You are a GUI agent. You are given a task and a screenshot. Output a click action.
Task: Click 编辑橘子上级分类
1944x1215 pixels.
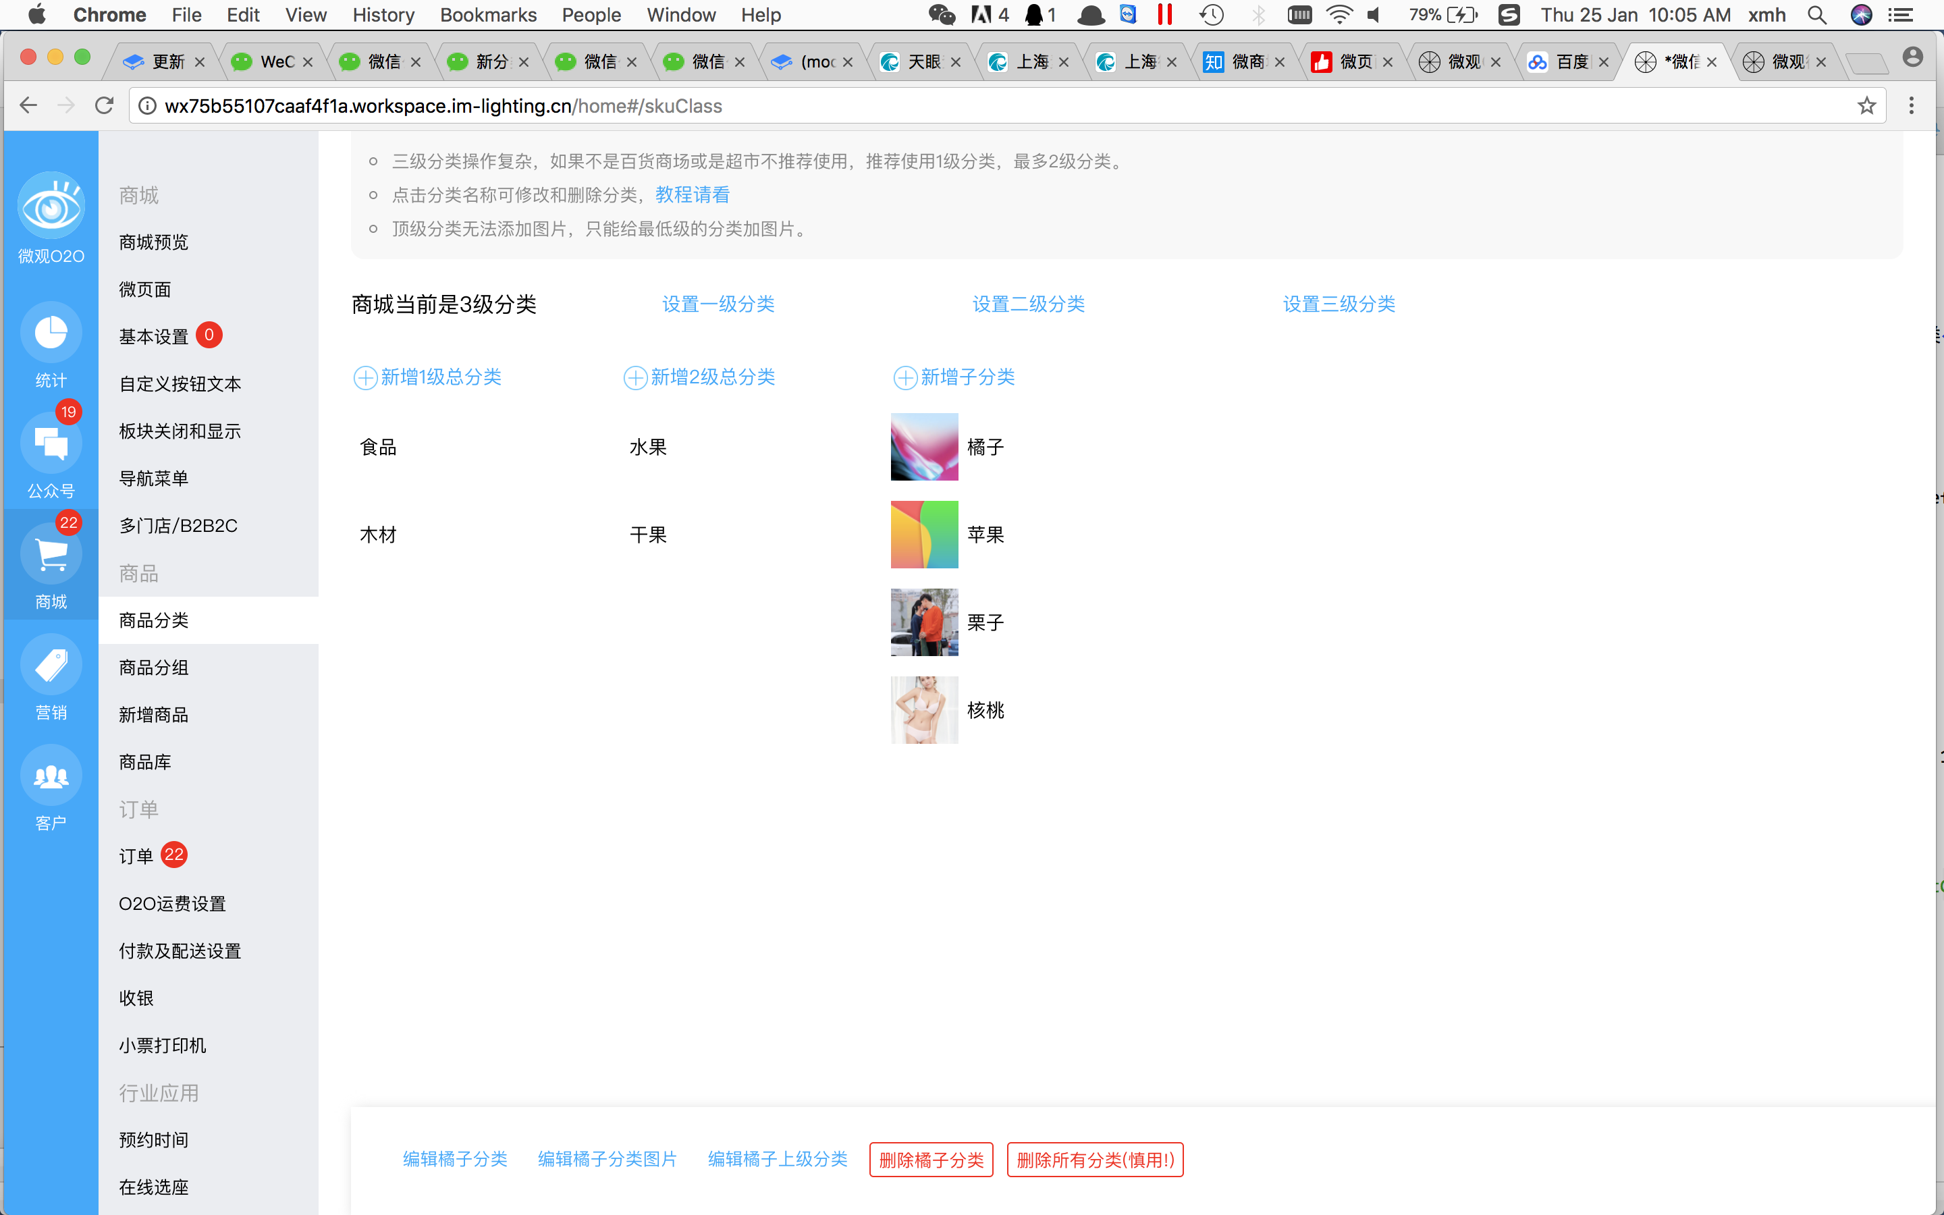pos(778,1159)
